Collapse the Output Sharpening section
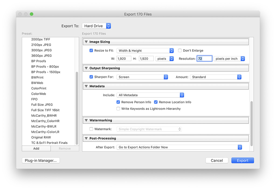 (86, 68)
